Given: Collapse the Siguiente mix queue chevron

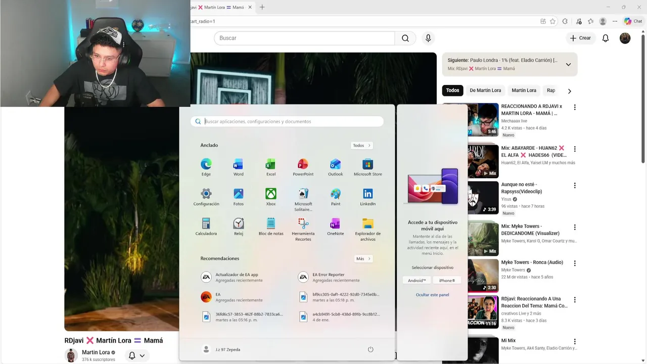Looking at the screenshot, I should 568,64.
